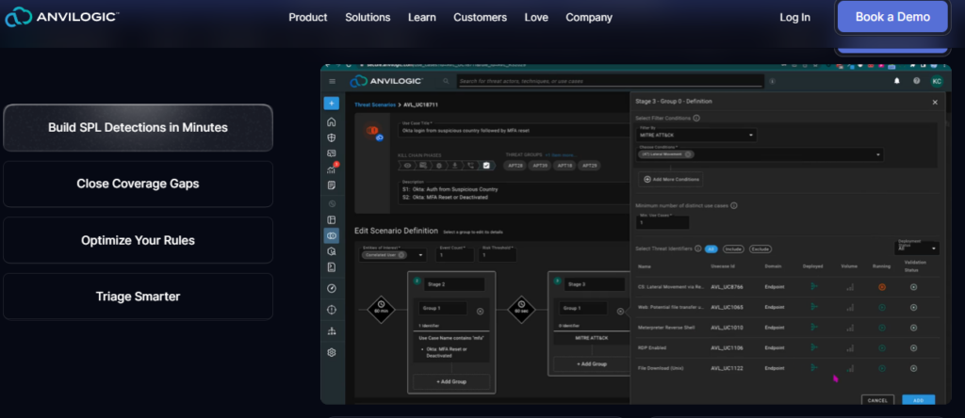Open the Learn menu
The width and height of the screenshot is (965, 418).
click(421, 17)
